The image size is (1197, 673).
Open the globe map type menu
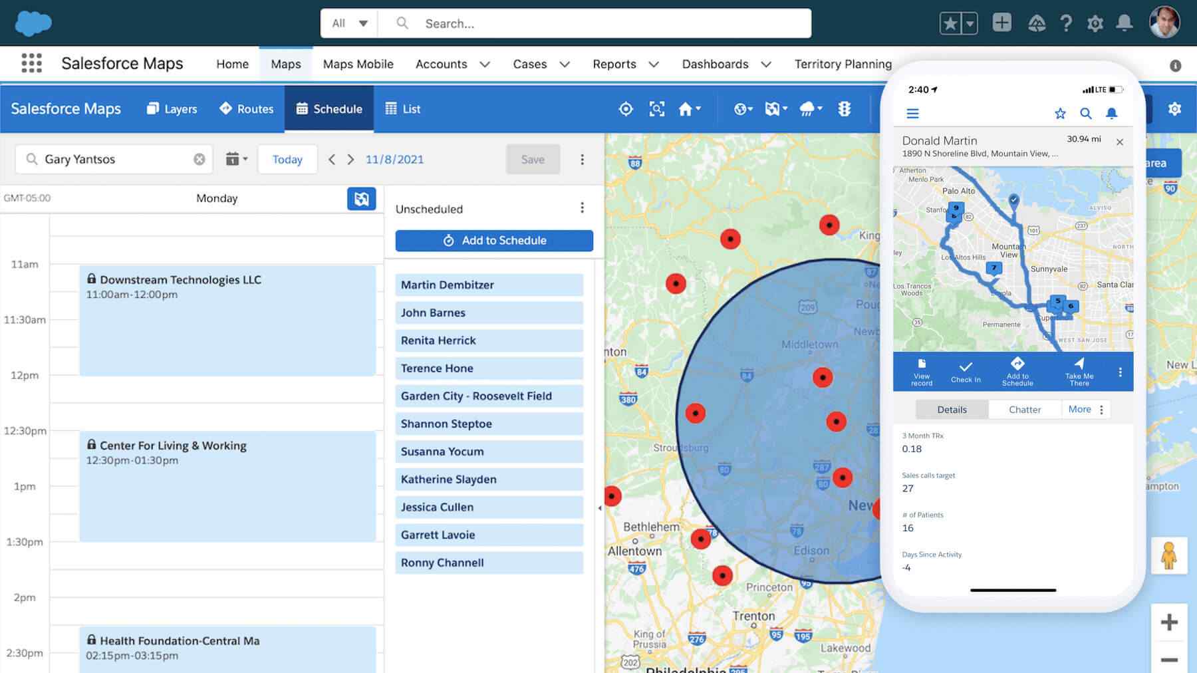(743, 108)
